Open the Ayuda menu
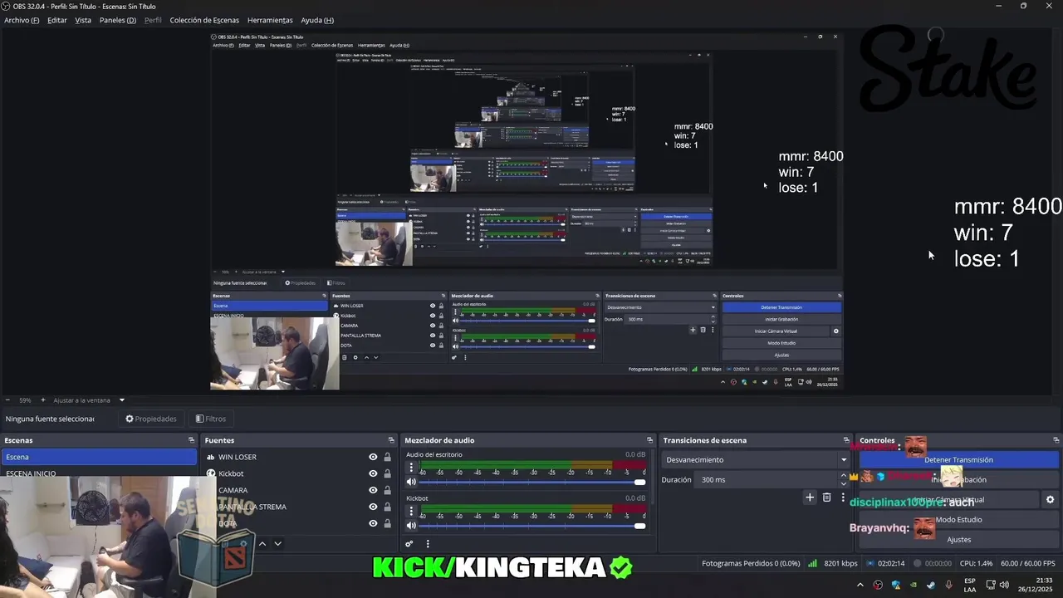The width and height of the screenshot is (1063, 598). (x=317, y=20)
